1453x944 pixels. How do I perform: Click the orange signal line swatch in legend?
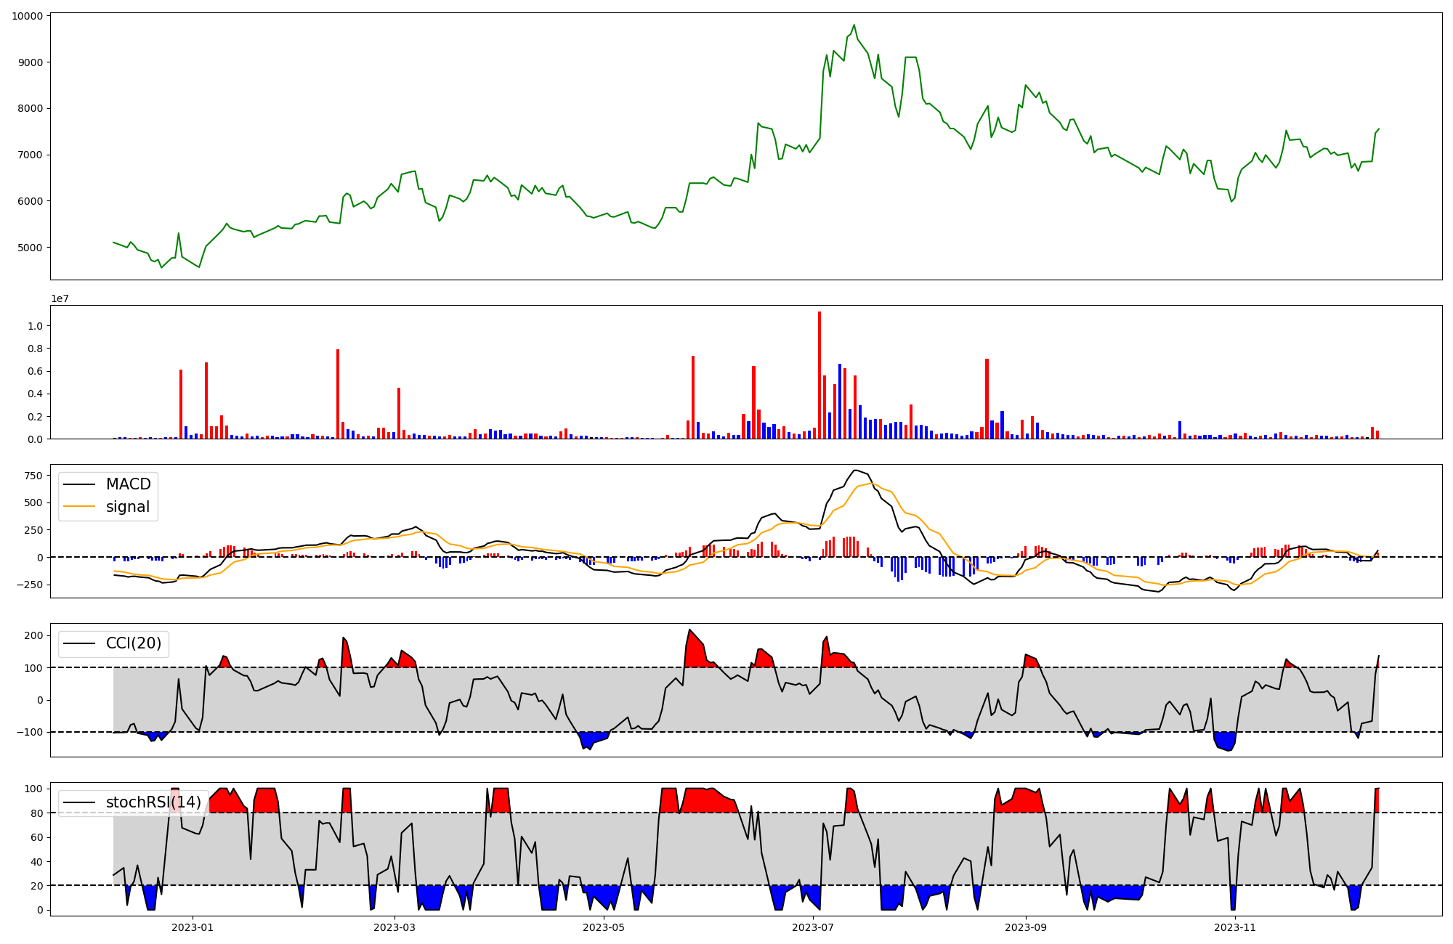[79, 507]
